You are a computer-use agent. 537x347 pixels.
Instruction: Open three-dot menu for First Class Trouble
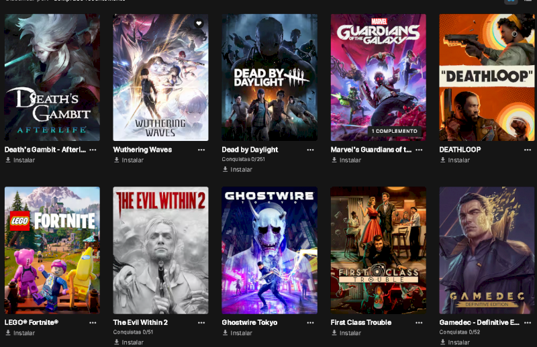pos(419,323)
